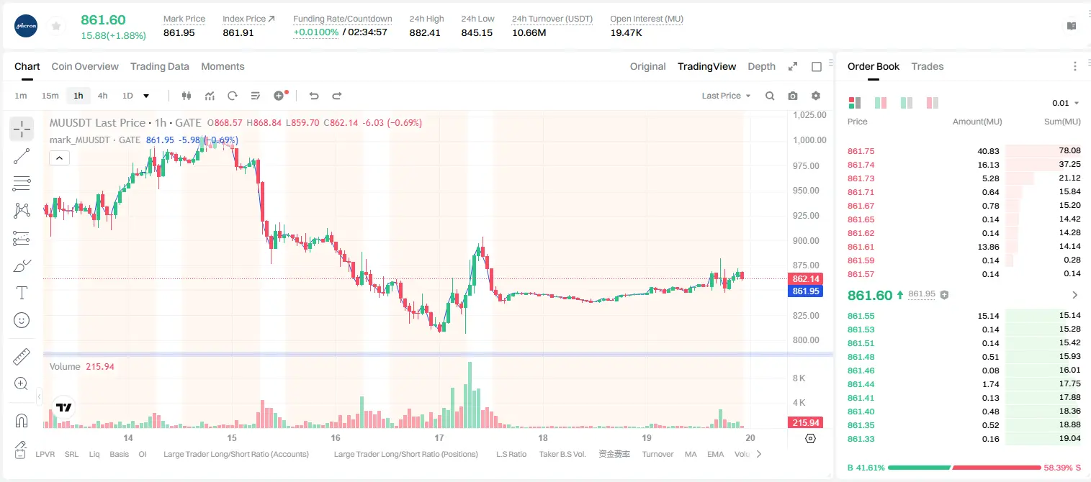Switch to the 15m timeframe

pyautogui.click(x=50, y=96)
